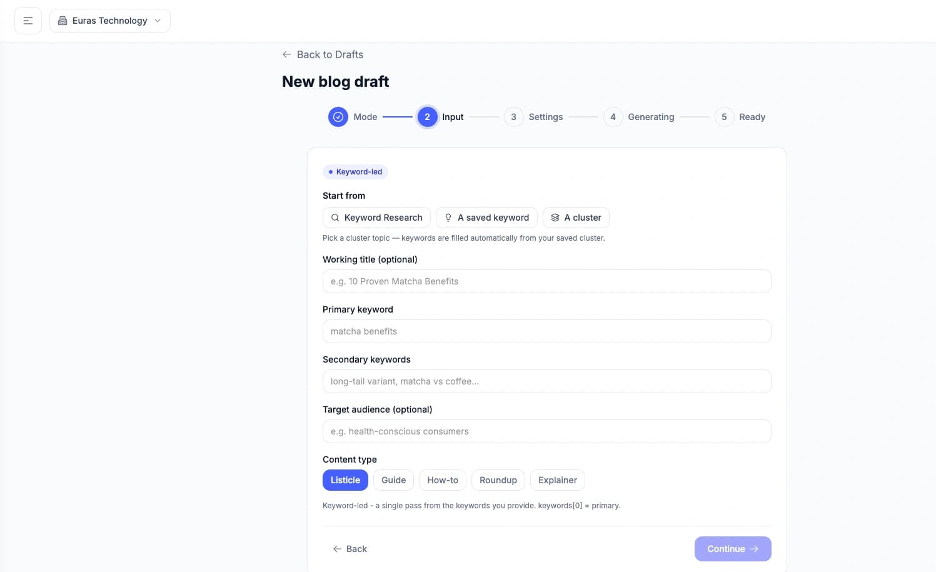
Task: Toggle the sidebar menu icon
Action: pos(28,21)
